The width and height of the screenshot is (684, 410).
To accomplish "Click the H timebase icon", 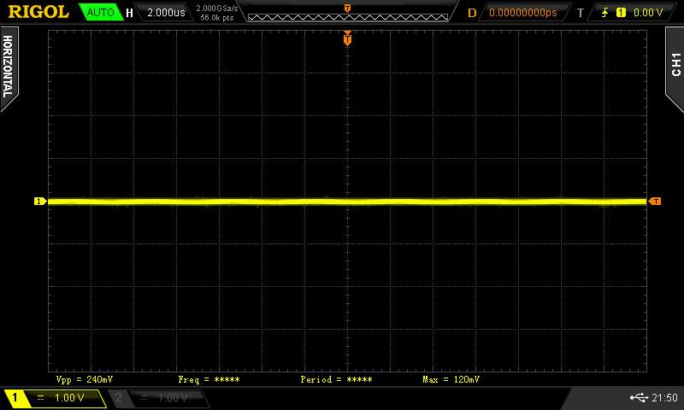I will click(x=129, y=13).
